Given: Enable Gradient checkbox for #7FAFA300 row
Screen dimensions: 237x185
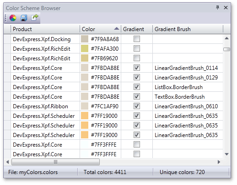Looking at the screenshot, I should click(137, 48).
